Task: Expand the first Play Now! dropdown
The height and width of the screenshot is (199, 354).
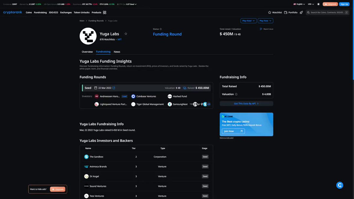Action: 248,21
